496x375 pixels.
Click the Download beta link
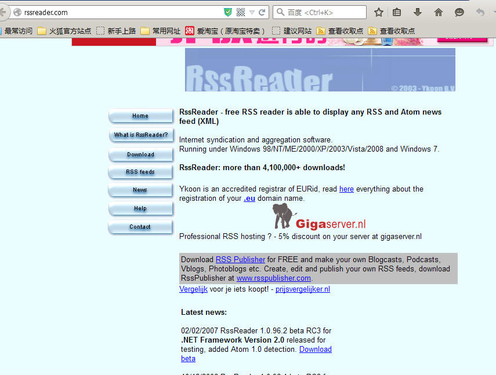316,350
